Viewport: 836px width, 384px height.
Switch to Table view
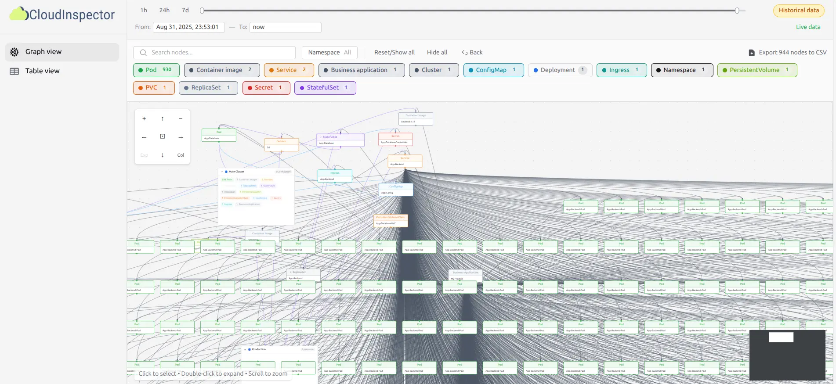coord(62,71)
